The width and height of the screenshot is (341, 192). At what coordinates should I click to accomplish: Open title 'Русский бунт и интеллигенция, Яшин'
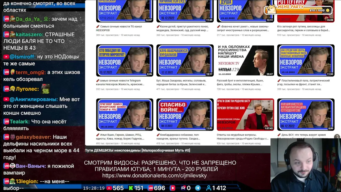point(240,82)
